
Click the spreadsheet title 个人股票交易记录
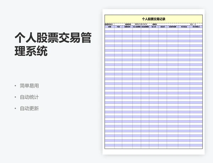[153, 19]
